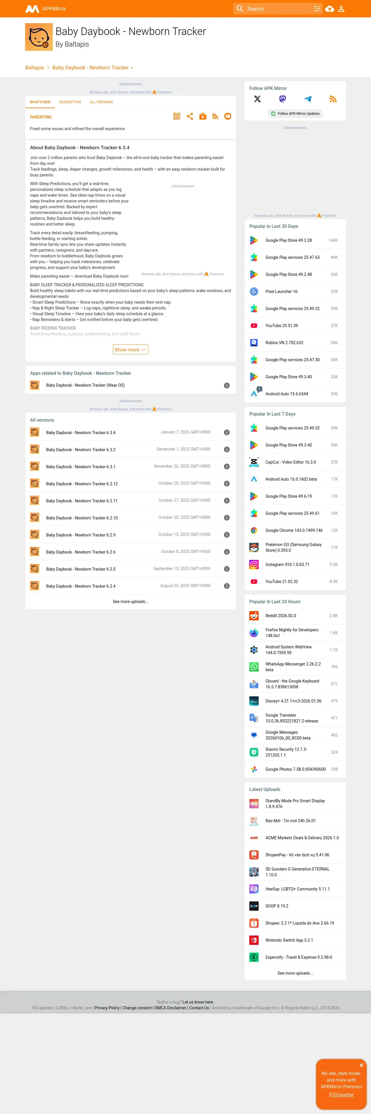
Task: Click the Instagram app icon
Action: coord(254,564)
